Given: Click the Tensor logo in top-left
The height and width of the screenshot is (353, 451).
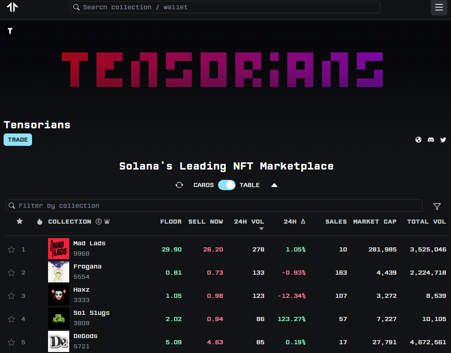Looking at the screenshot, I should tap(12, 7).
